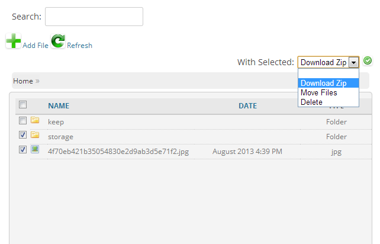Check the keep folder checkbox
This screenshot has height=244, width=380.
22,120
